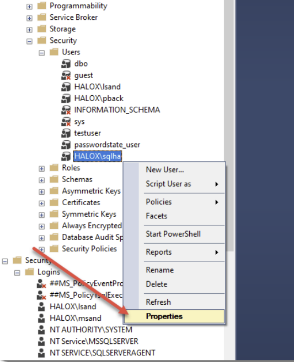Select the 'Security Policies' folder row
The image size is (294, 362).
(x=89, y=249)
